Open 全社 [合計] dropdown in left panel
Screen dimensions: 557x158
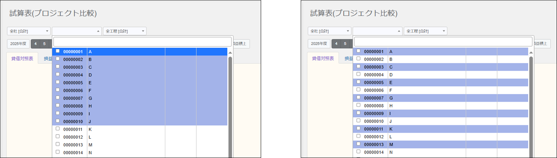(x=28, y=31)
